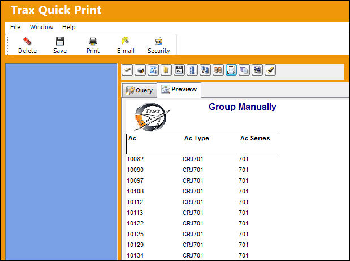Click the small printer icon in report toolbar
The width and height of the screenshot is (350, 261).
pos(140,70)
